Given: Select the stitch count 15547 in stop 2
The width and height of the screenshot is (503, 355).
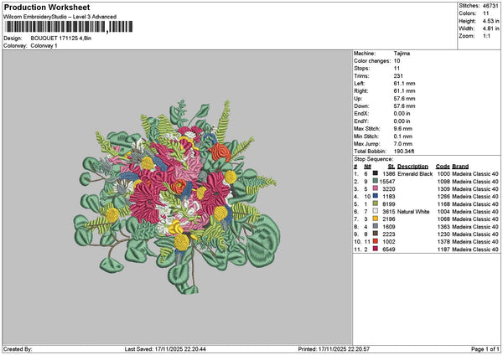Looking at the screenshot, I should (x=387, y=182).
